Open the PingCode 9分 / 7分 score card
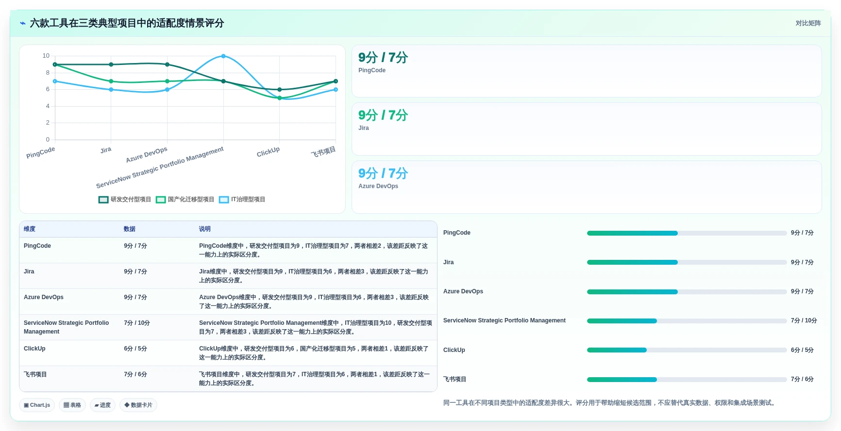The height and width of the screenshot is (431, 841). (x=587, y=71)
